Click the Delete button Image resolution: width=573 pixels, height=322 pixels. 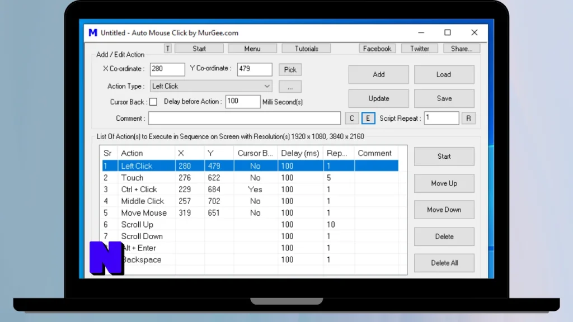click(x=444, y=236)
